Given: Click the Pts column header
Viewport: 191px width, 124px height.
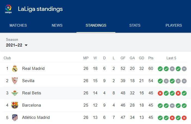Looking at the screenshot, I should [x=151, y=58].
